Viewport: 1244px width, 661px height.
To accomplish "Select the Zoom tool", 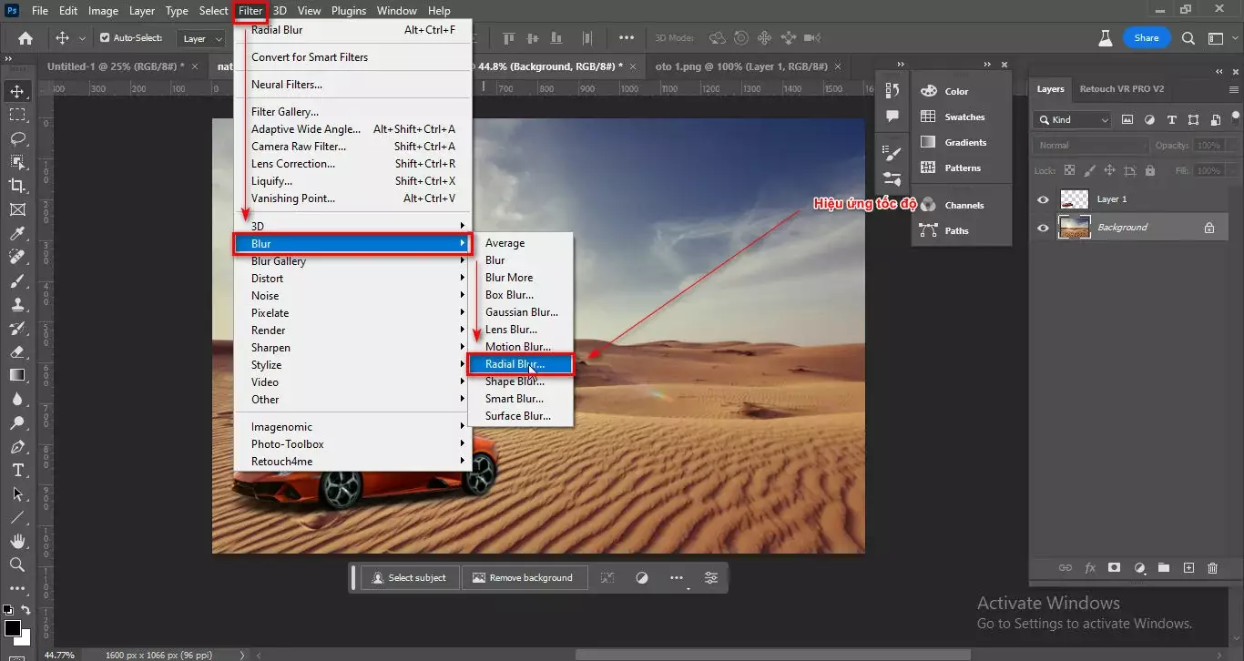I will point(16,564).
